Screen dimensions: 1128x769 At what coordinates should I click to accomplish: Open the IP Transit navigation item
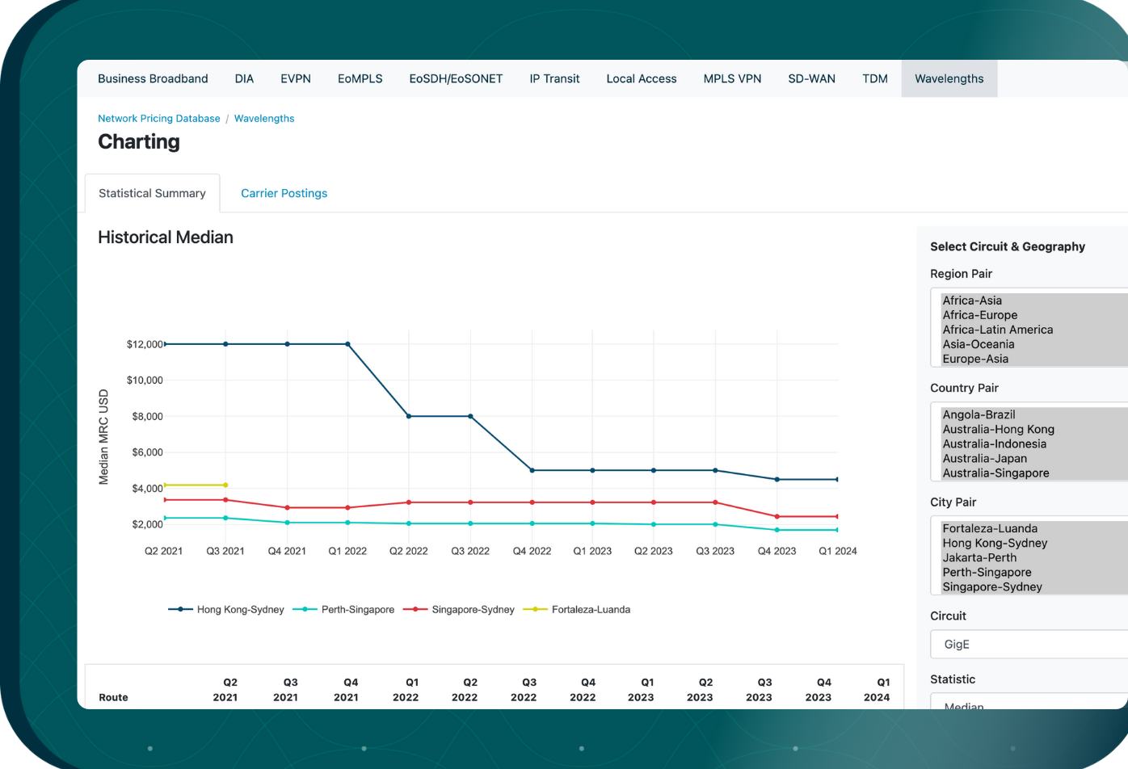tap(554, 78)
